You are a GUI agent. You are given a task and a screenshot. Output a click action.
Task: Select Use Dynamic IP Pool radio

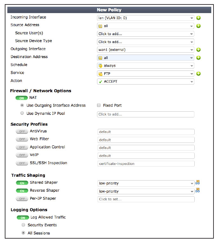22,113
